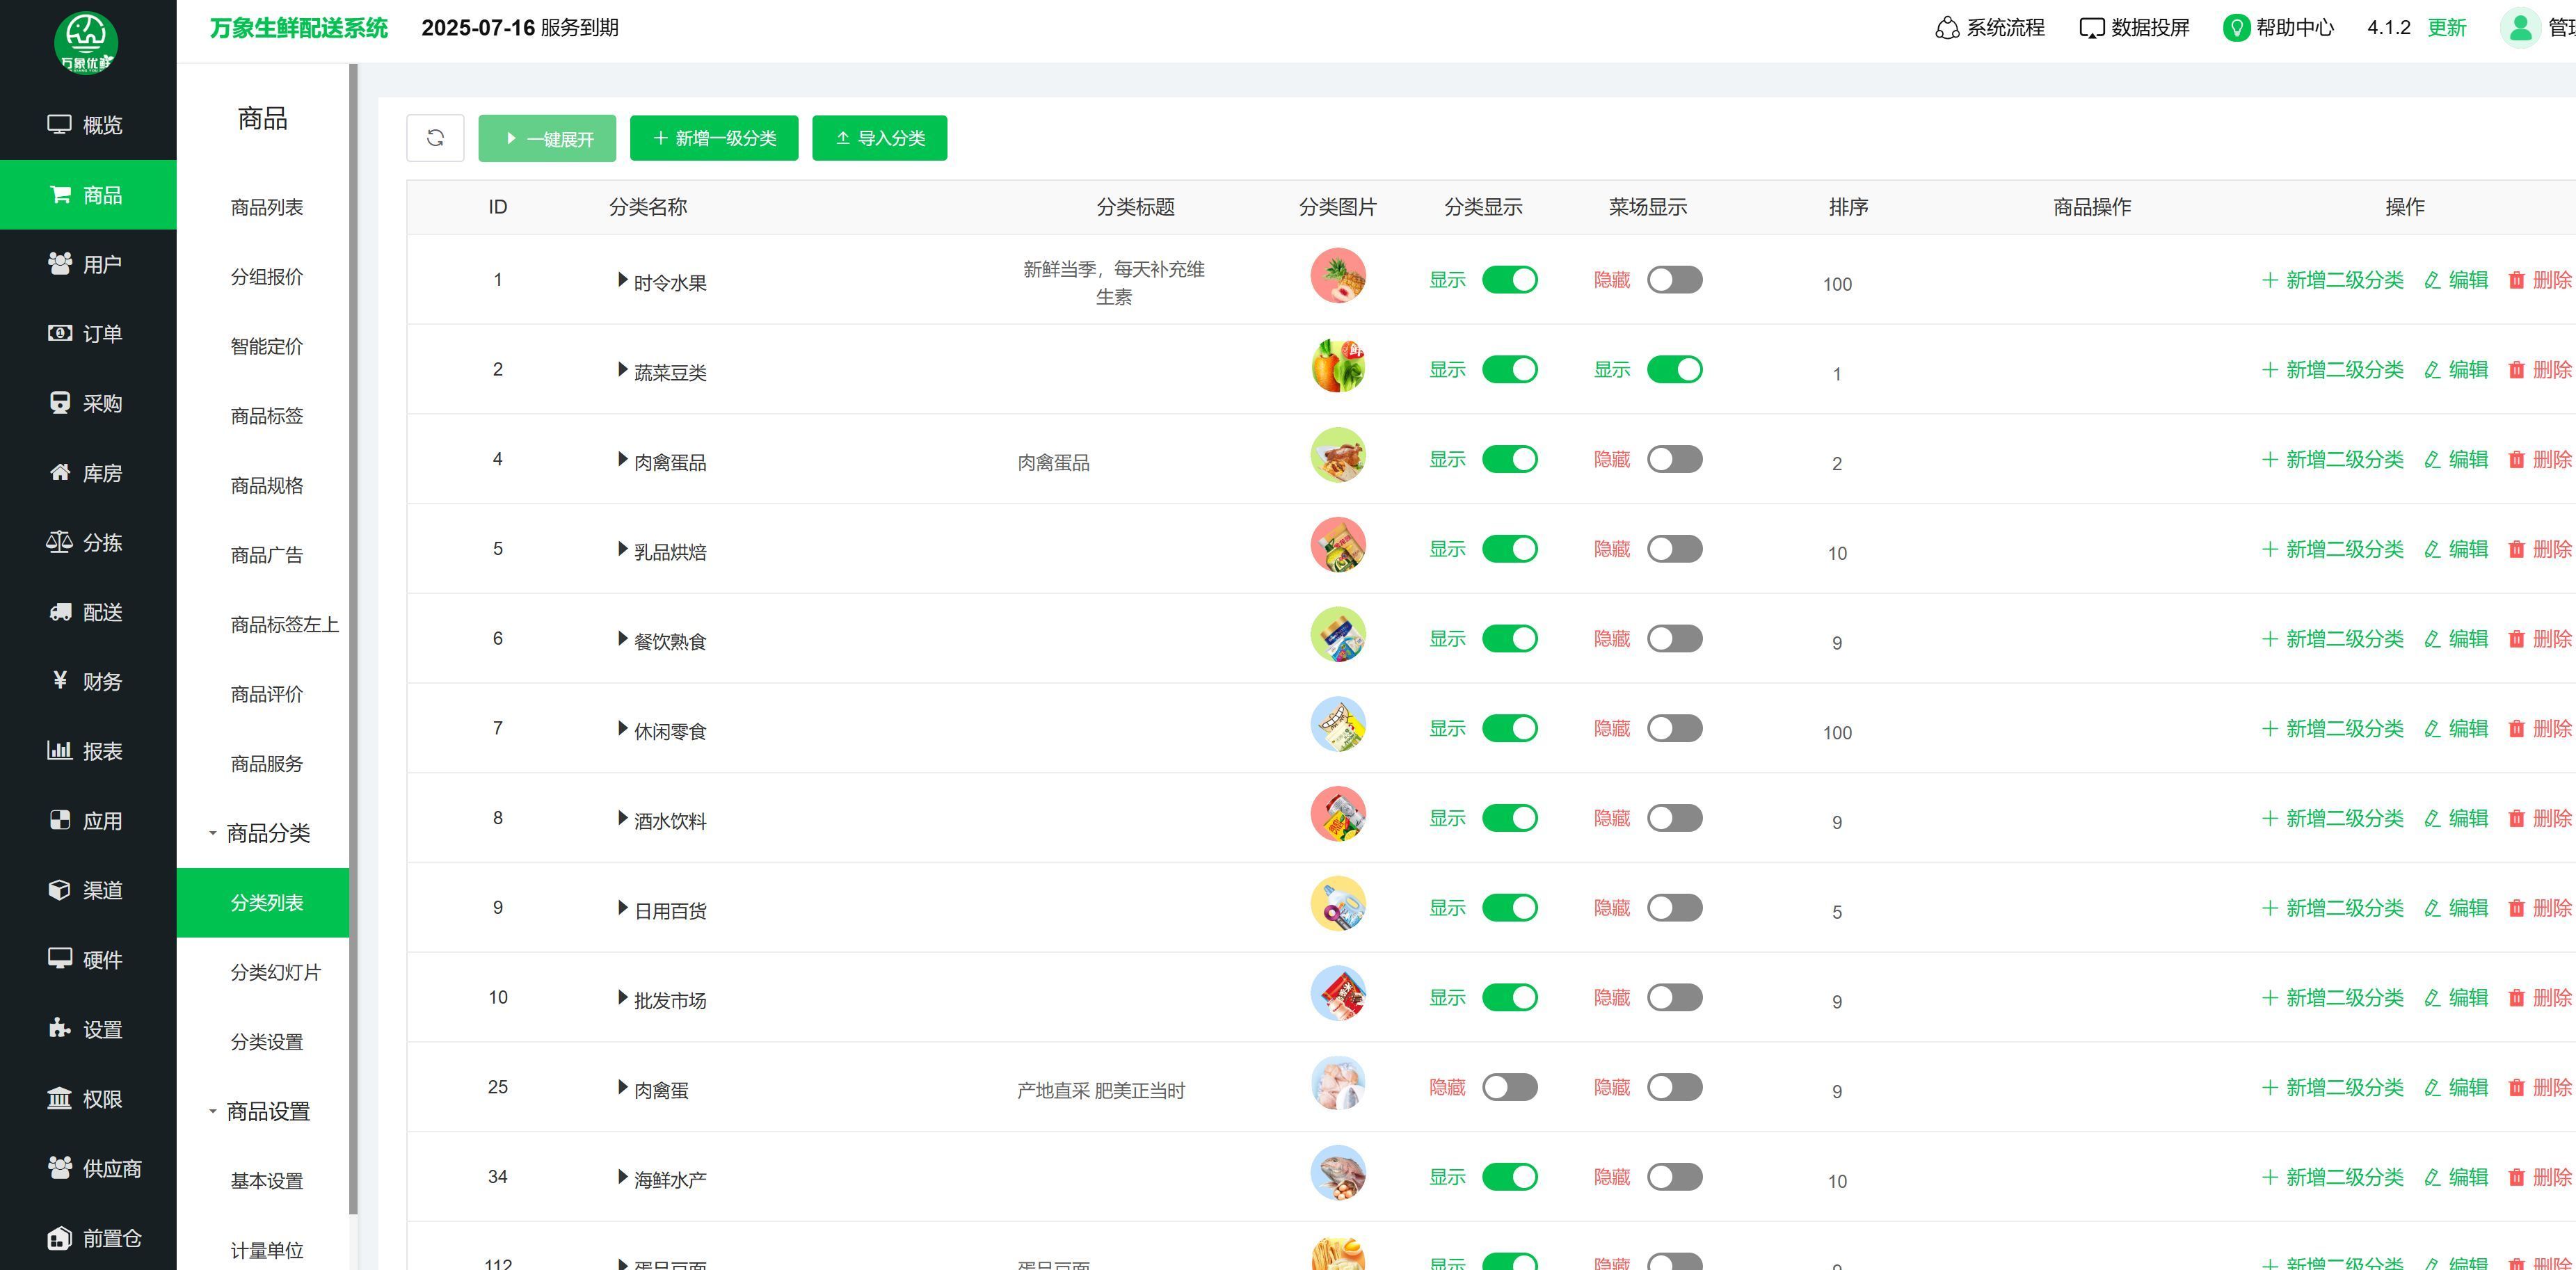Enable 分类显示 switch for 肉禽蛋
The width and height of the screenshot is (2576, 1270).
tap(1509, 1087)
